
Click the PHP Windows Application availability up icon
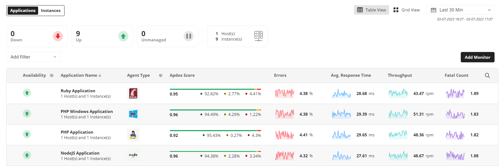(27, 113)
